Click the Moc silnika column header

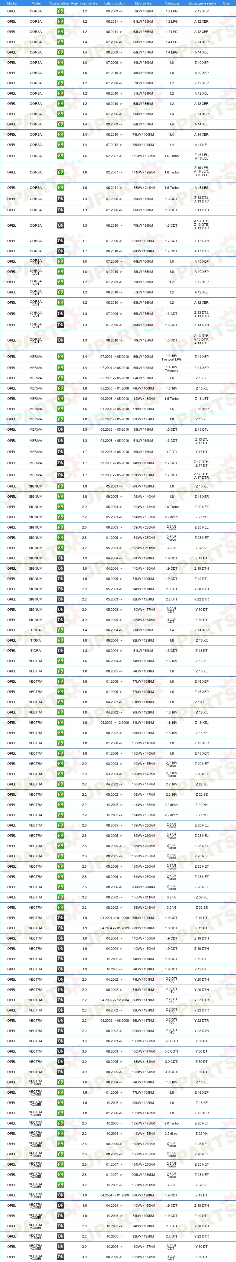pyautogui.click(x=143, y=3)
